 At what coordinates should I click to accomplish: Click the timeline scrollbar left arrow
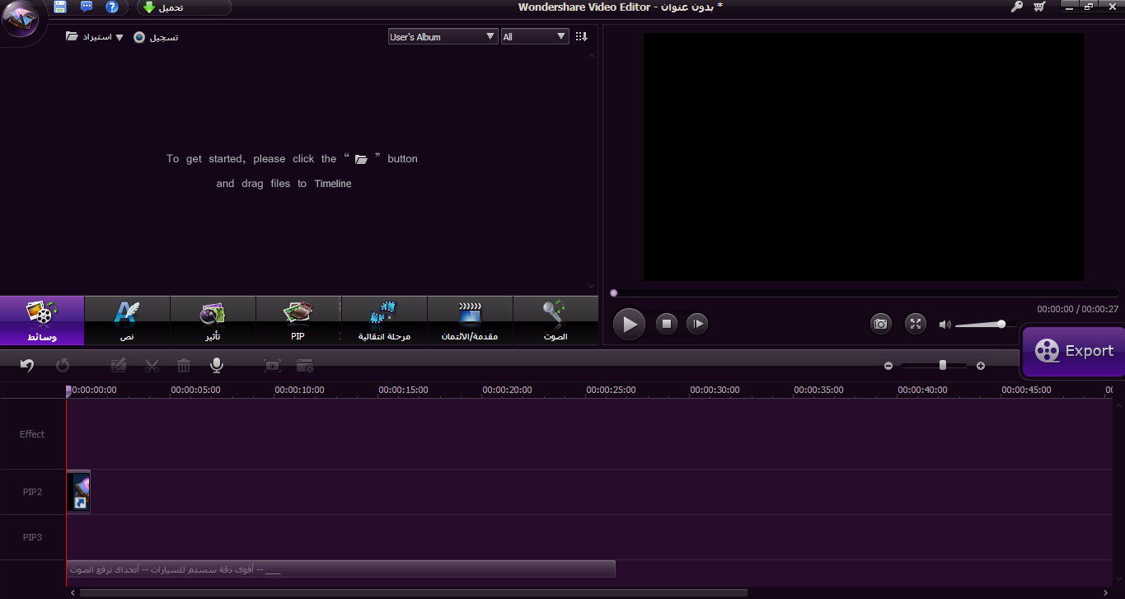pyautogui.click(x=73, y=592)
